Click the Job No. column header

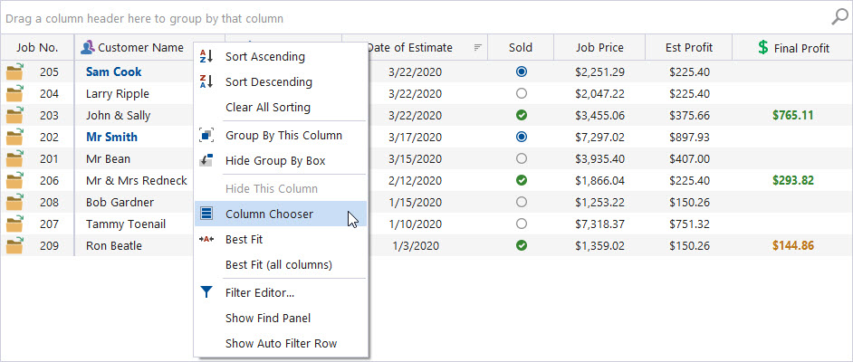point(37,47)
